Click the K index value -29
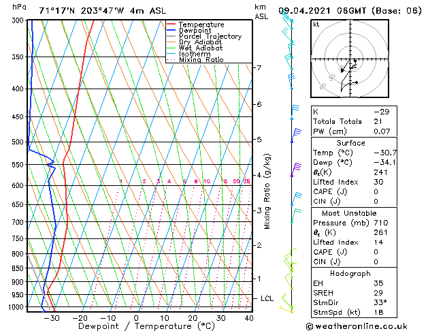 click(382, 112)
